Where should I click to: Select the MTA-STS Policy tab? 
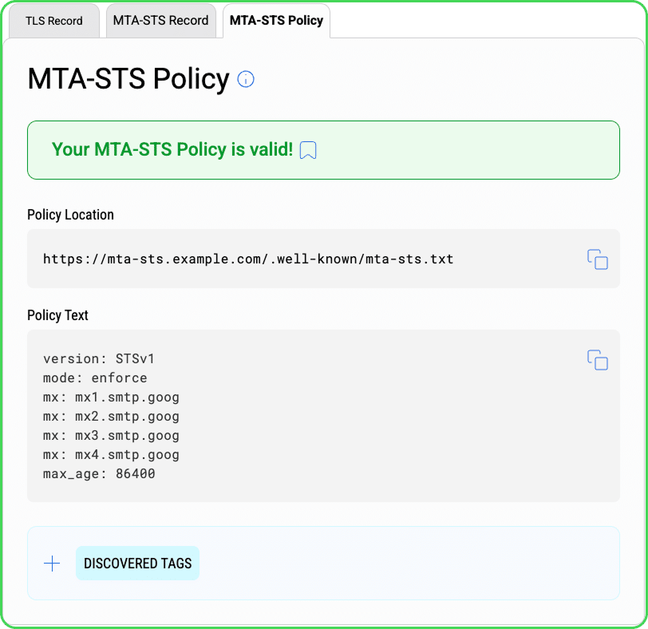coord(276,21)
